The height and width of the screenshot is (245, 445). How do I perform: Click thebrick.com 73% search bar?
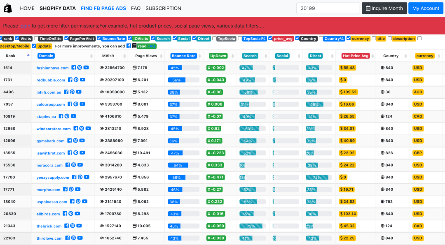(x=251, y=226)
